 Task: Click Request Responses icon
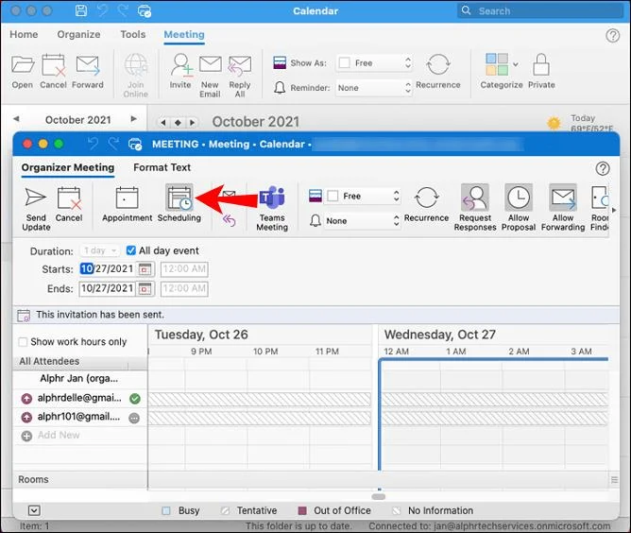474,198
